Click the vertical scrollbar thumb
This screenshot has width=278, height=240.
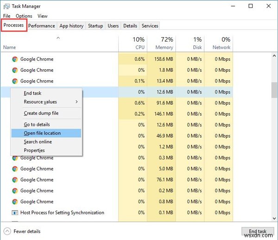tap(274, 90)
